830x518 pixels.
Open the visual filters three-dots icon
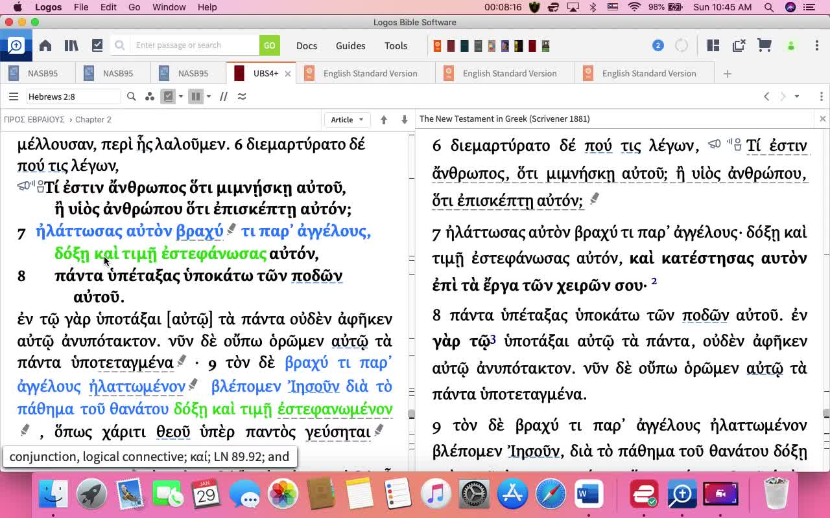coord(150,96)
